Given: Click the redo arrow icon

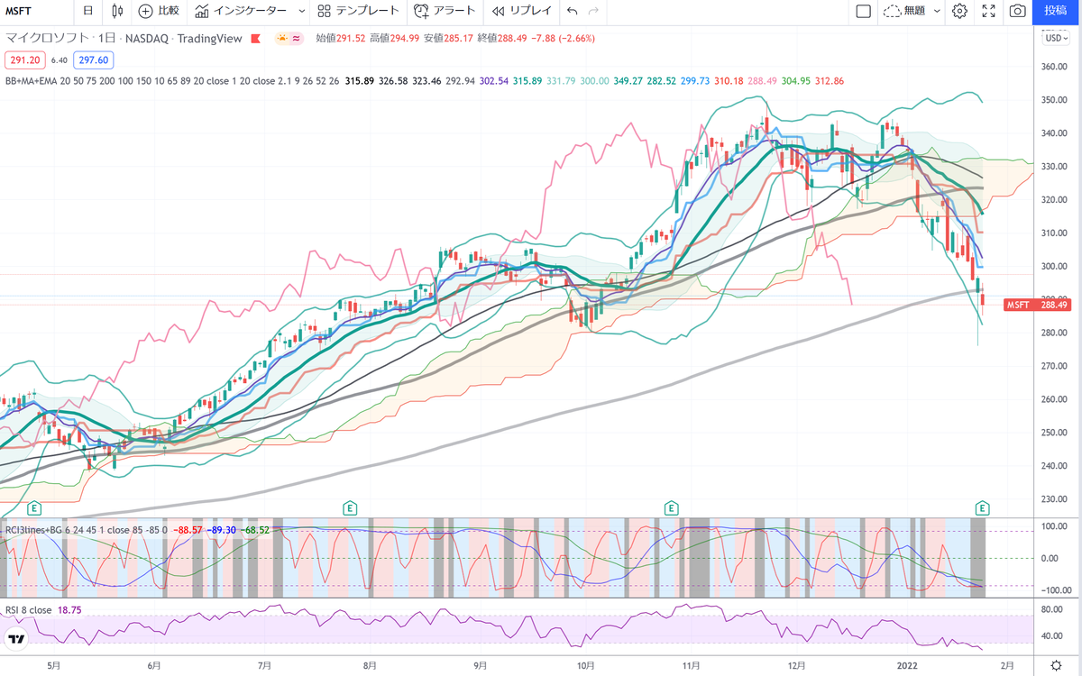Looking at the screenshot, I should click(x=592, y=11).
